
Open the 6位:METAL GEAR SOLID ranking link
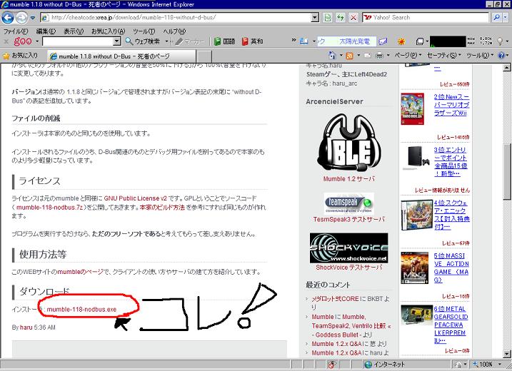point(451,325)
